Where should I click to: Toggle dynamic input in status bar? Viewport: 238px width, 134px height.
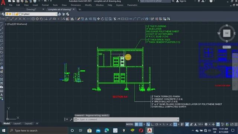(148, 124)
